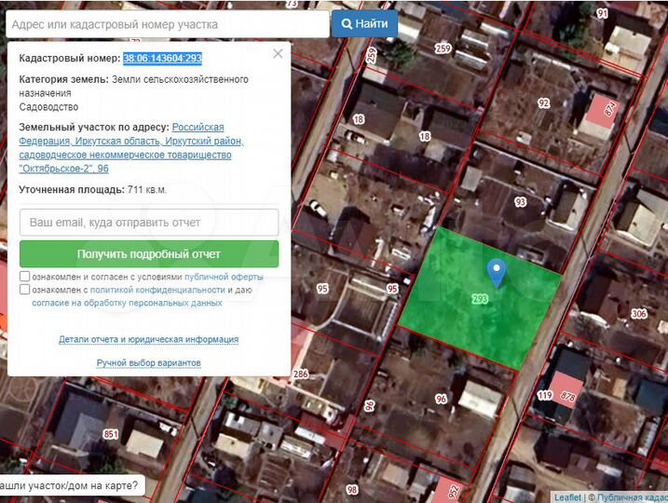
Task: Click the Найти search button
Action: 366,23
